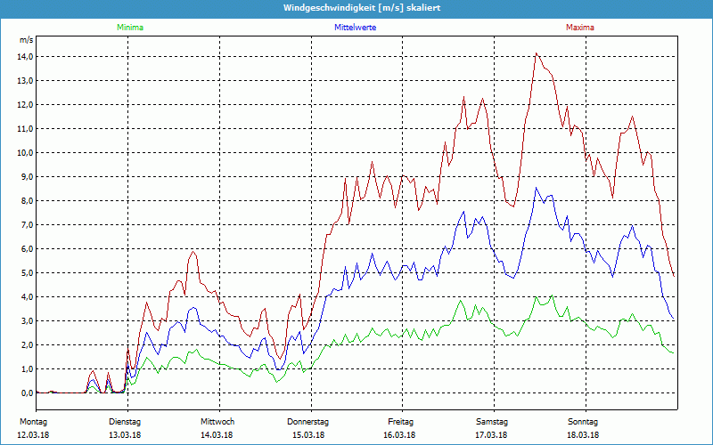Click the Freitag day label
This screenshot has height=445, width=713.
400,422
